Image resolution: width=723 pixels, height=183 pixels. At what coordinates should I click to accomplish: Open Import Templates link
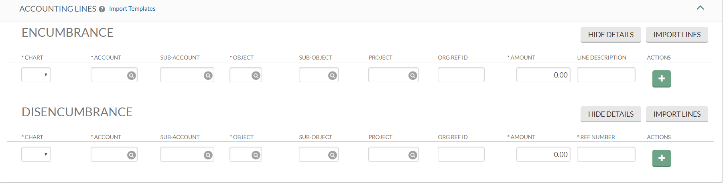coord(132,9)
